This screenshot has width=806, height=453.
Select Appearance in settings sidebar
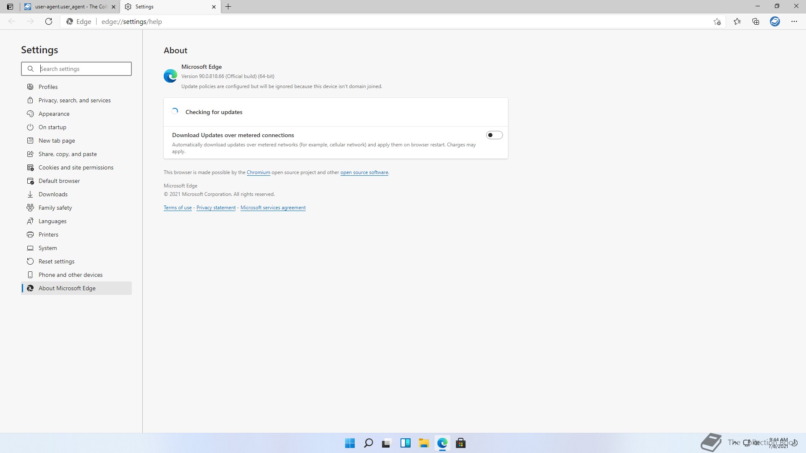click(x=54, y=114)
